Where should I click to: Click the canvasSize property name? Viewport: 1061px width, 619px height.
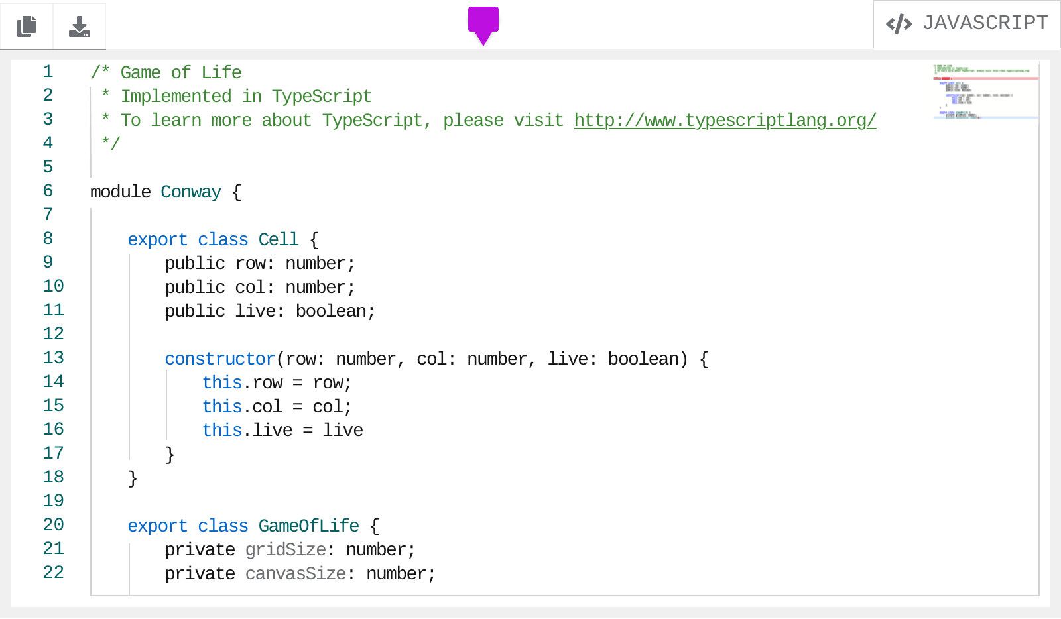295,573
